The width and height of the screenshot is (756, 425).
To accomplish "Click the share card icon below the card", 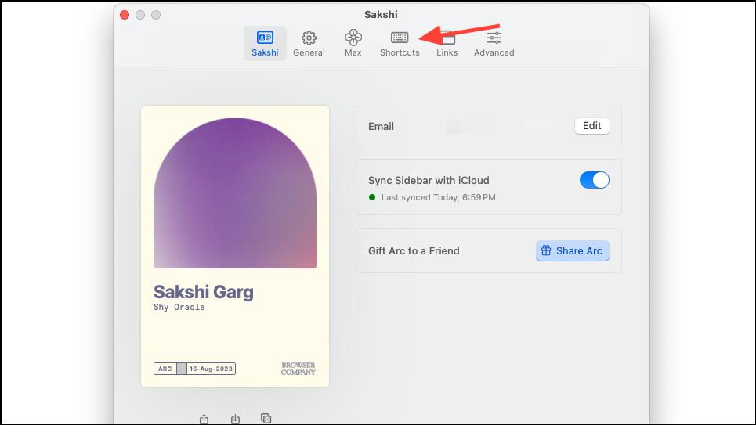I will (204, 419).
